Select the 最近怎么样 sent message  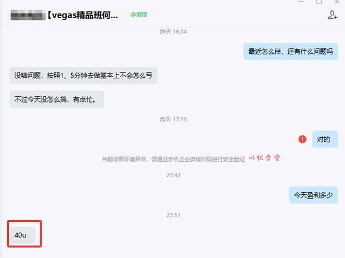pos(290,52)
